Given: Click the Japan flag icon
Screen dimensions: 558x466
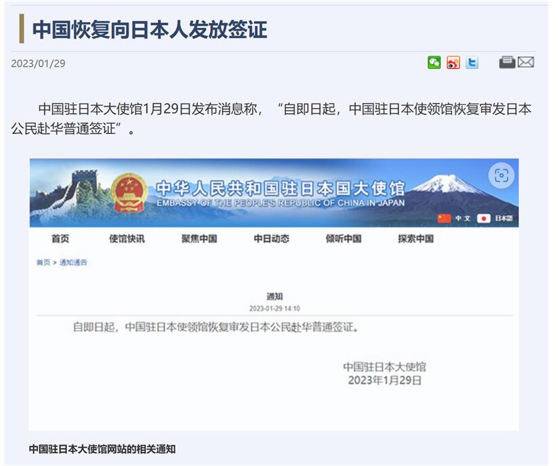Looking at the screenshot, I should click(x=484, y=218).
